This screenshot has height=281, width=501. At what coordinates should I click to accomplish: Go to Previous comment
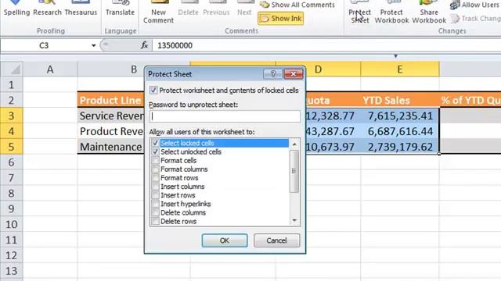pyautogui.click(x=216, y=9)
